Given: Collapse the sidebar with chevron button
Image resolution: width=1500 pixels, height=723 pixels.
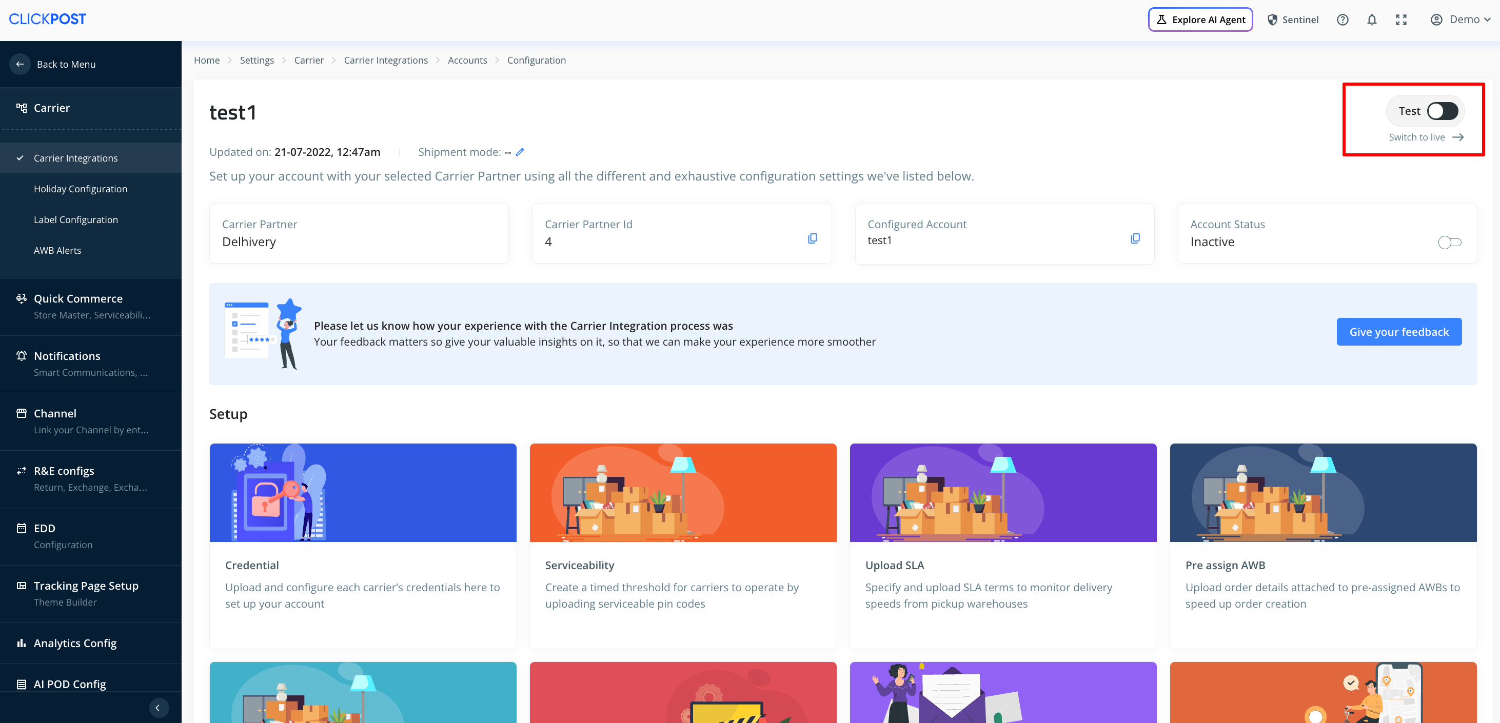Looking at the screenshot, I should point(158,707).
